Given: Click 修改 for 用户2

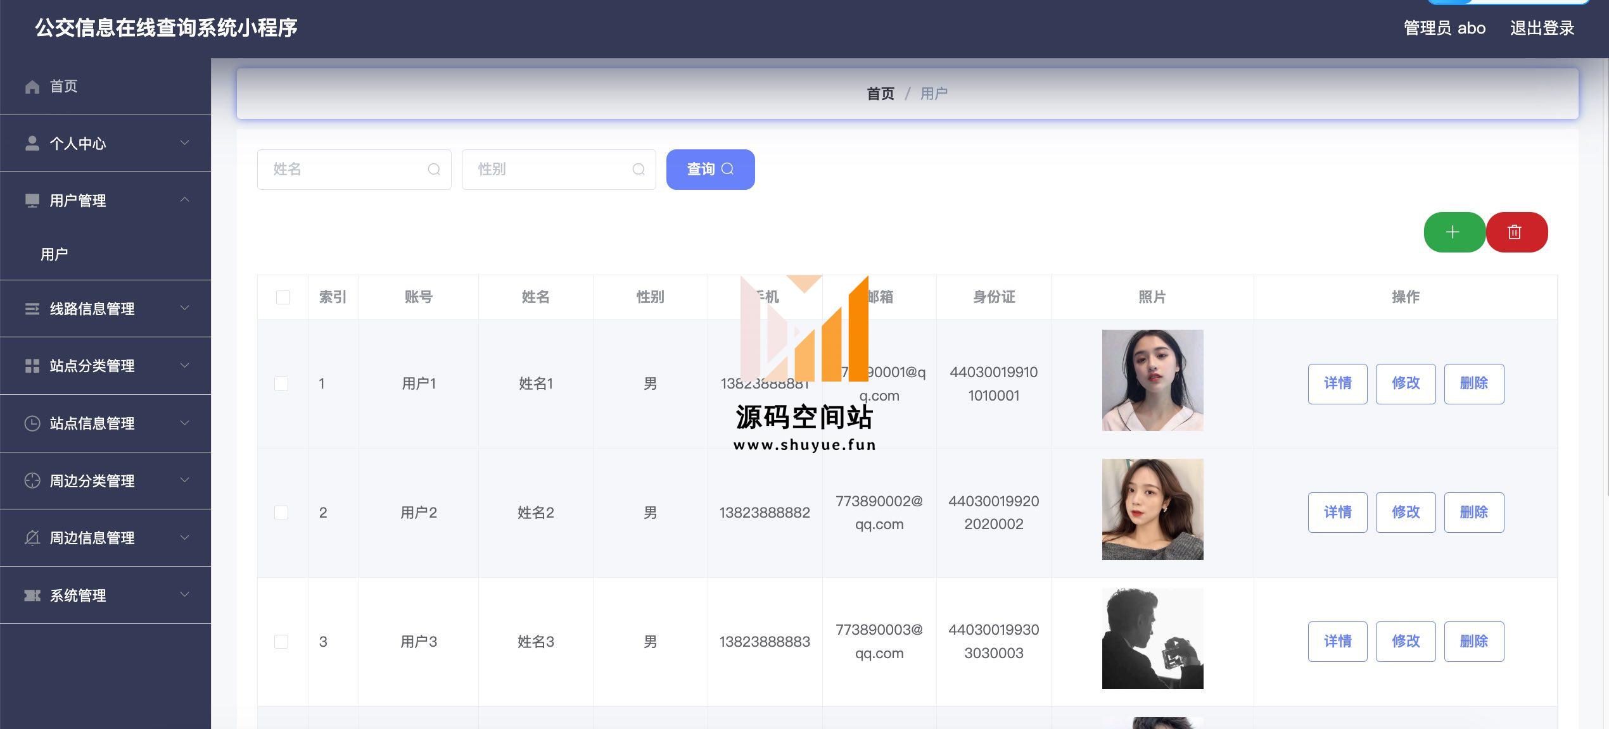Looking at the screenshot, I should coord(1405,513).
